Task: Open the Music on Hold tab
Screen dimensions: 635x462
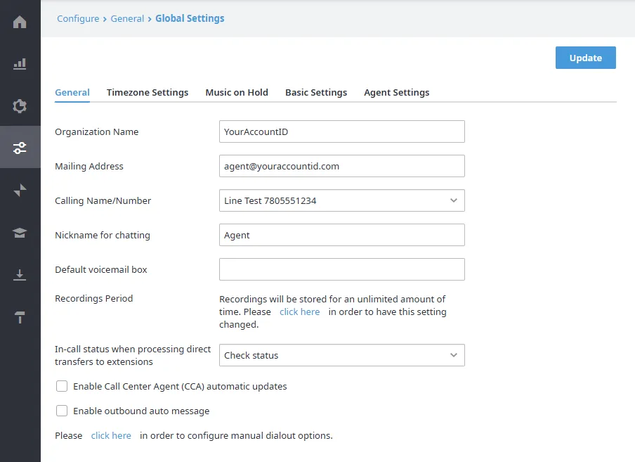Action: click(237, 92)
